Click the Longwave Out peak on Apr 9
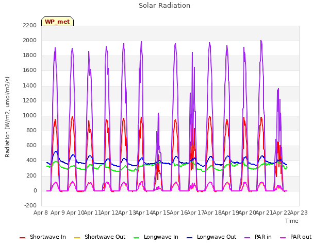Image resolution: width=330 pixels, height=247 pixels. click(x=56, y=151)
